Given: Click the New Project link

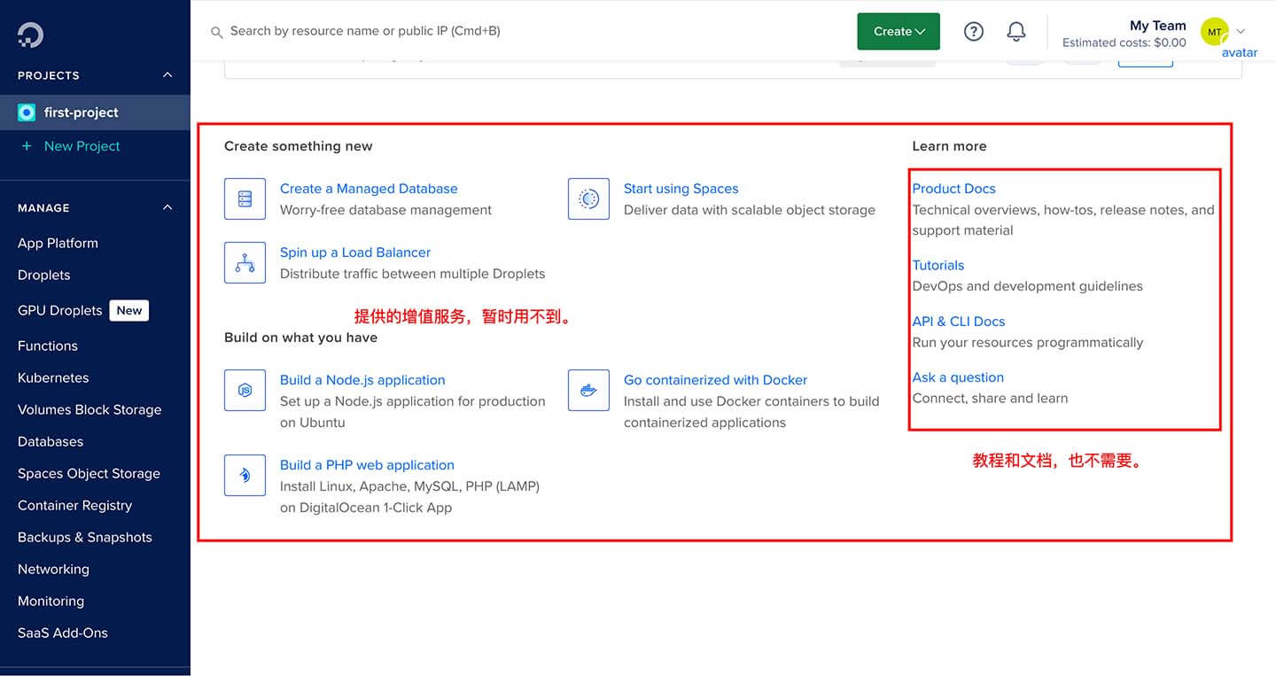Looking at the screenshot, I should pyautogui.click(x=82, y=146).
